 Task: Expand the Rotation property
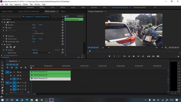click(4, 36)
